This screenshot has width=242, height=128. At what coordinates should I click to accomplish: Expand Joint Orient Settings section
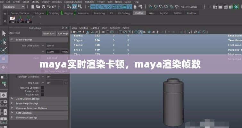coord(28,99)
